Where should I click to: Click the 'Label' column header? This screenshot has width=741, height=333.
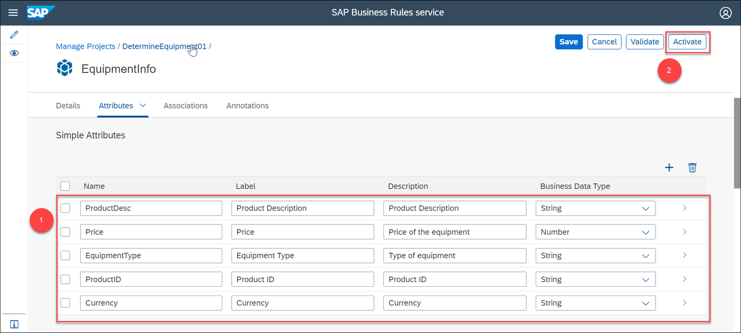click(x=245, y=186)
